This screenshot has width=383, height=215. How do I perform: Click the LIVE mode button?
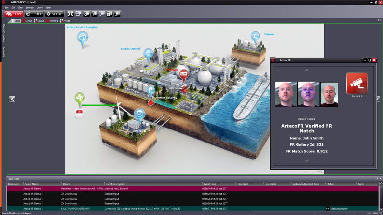click(x=14, y=14)
